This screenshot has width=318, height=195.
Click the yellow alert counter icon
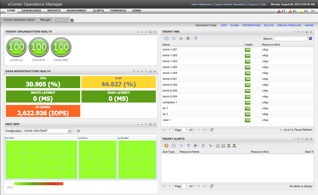coord(302,11)
